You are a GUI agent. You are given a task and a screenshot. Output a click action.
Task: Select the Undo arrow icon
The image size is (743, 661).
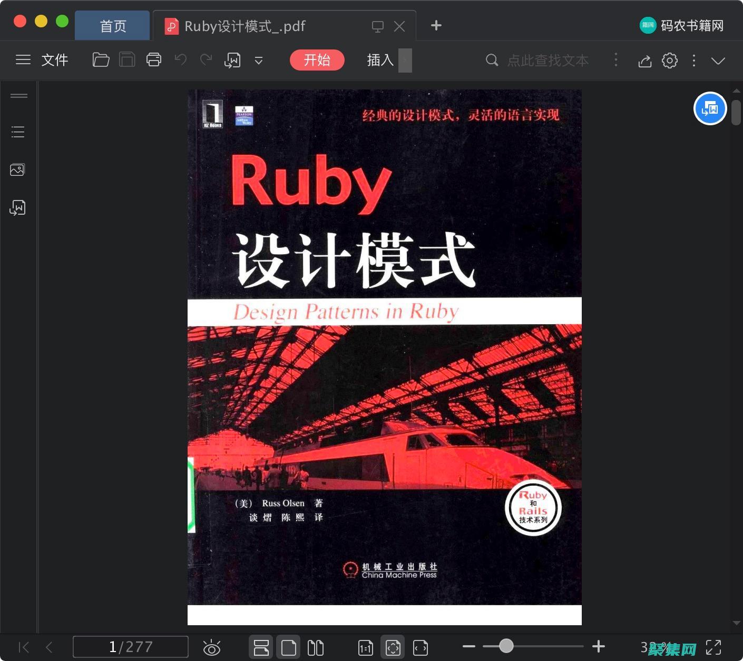[180, 59]
